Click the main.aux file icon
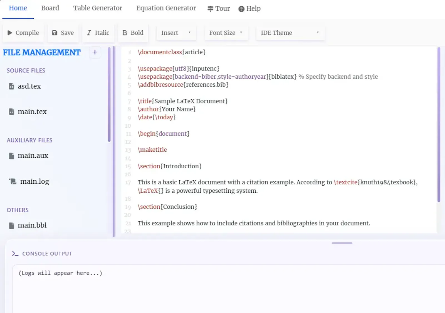Screen dimensions: 445x313 click(11, 156)
